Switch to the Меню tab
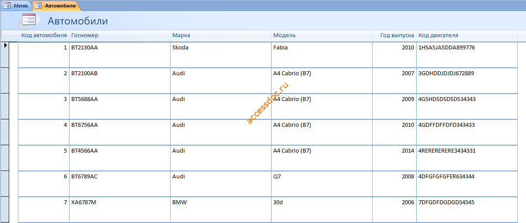Viewport: 526px width, 223px height. 17,6
